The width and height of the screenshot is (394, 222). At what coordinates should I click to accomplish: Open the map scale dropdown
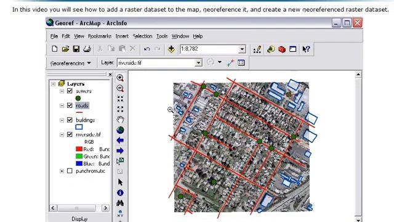(242, 49)
